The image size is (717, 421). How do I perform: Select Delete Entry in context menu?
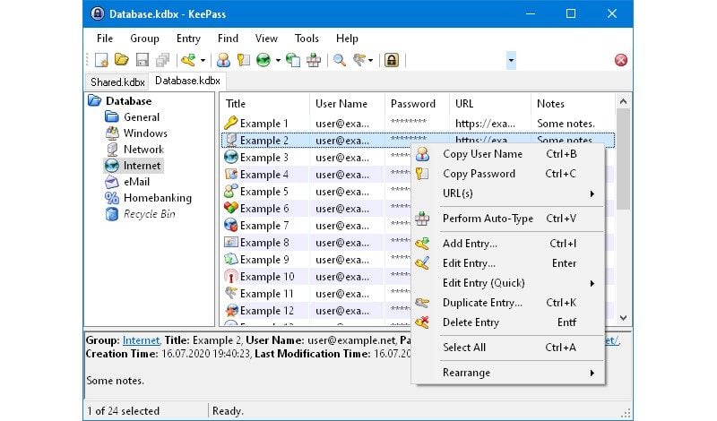[471, 322]
